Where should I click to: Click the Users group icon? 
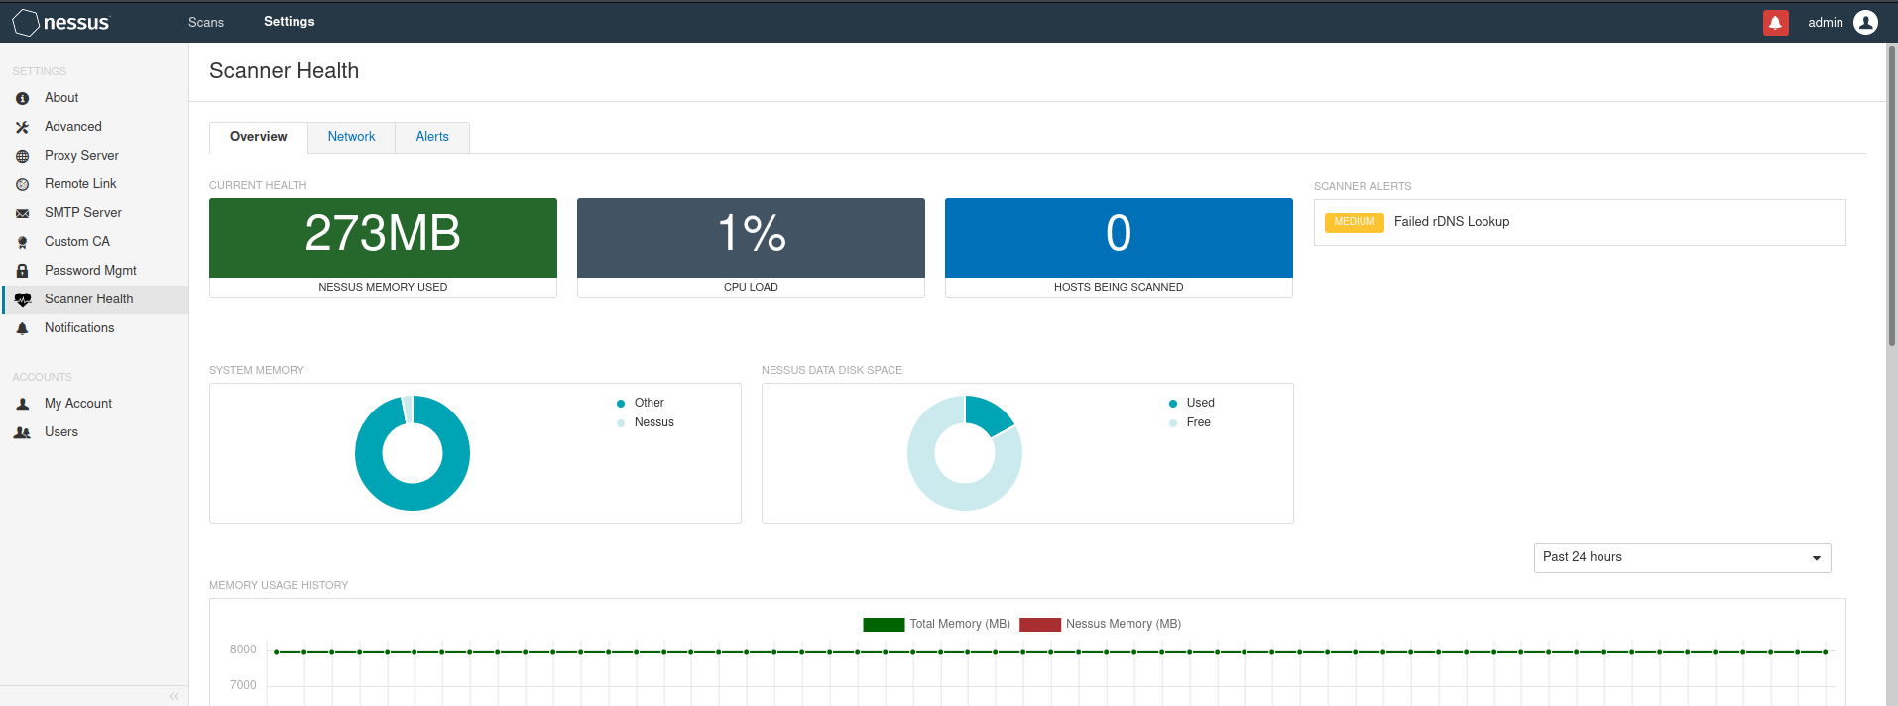(x=22, y=432)
